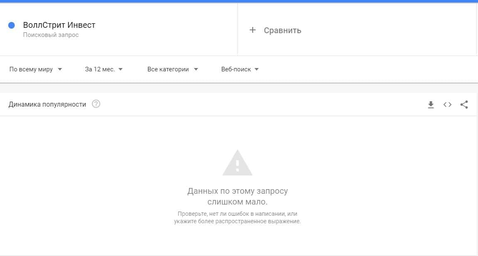Click the Проверьте, нет ли ошибок hint text
Viewport: 478px width, 256px height.
[237, 217]
